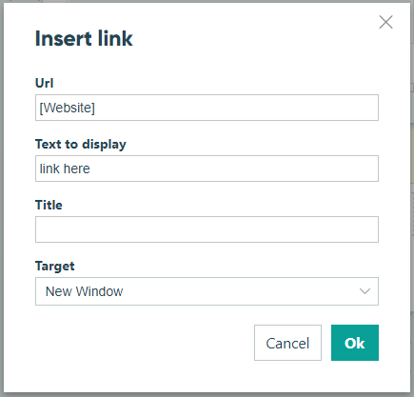The image size is (414, 397).
Task: Click the Target label
Action: point(54,267)
